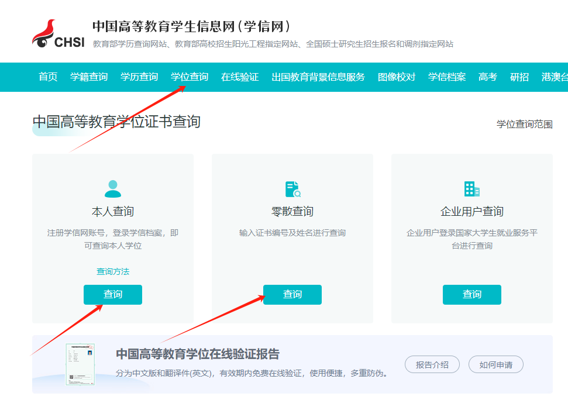Screen dimensions: 568x400
Task: Click the person icon above 本人查询
Action: click(113, 189)
